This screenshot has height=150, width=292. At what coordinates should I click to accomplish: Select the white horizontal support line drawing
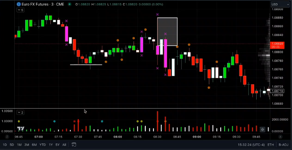86,65
